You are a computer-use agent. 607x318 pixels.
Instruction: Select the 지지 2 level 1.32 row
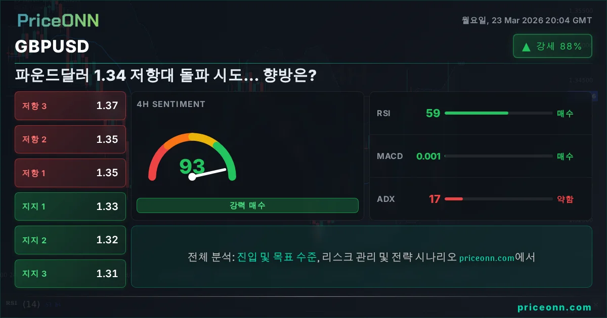point(70,240)
